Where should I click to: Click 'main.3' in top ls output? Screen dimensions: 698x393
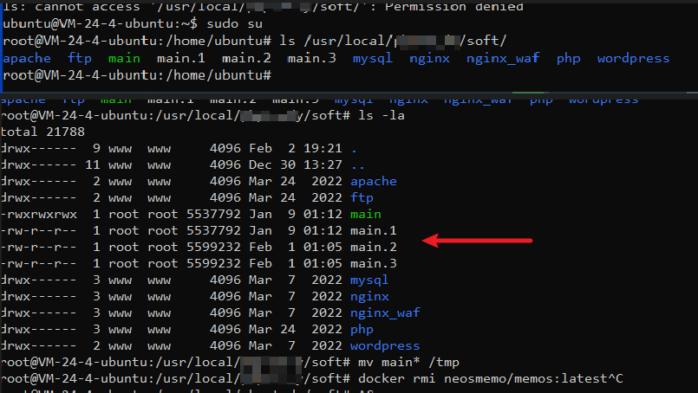[x=311, y=58]
